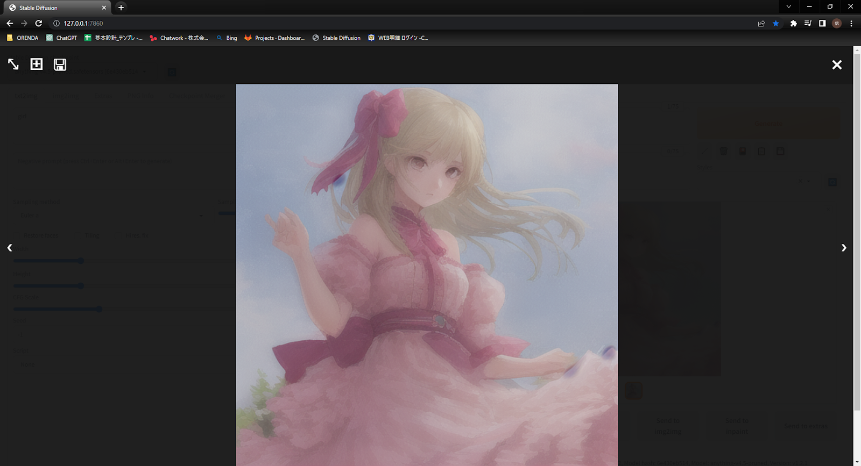Screen dimensions: 861x466
Task: Show the previous image with left chevron
Action: pyautogui.click(x=10, y=248)
